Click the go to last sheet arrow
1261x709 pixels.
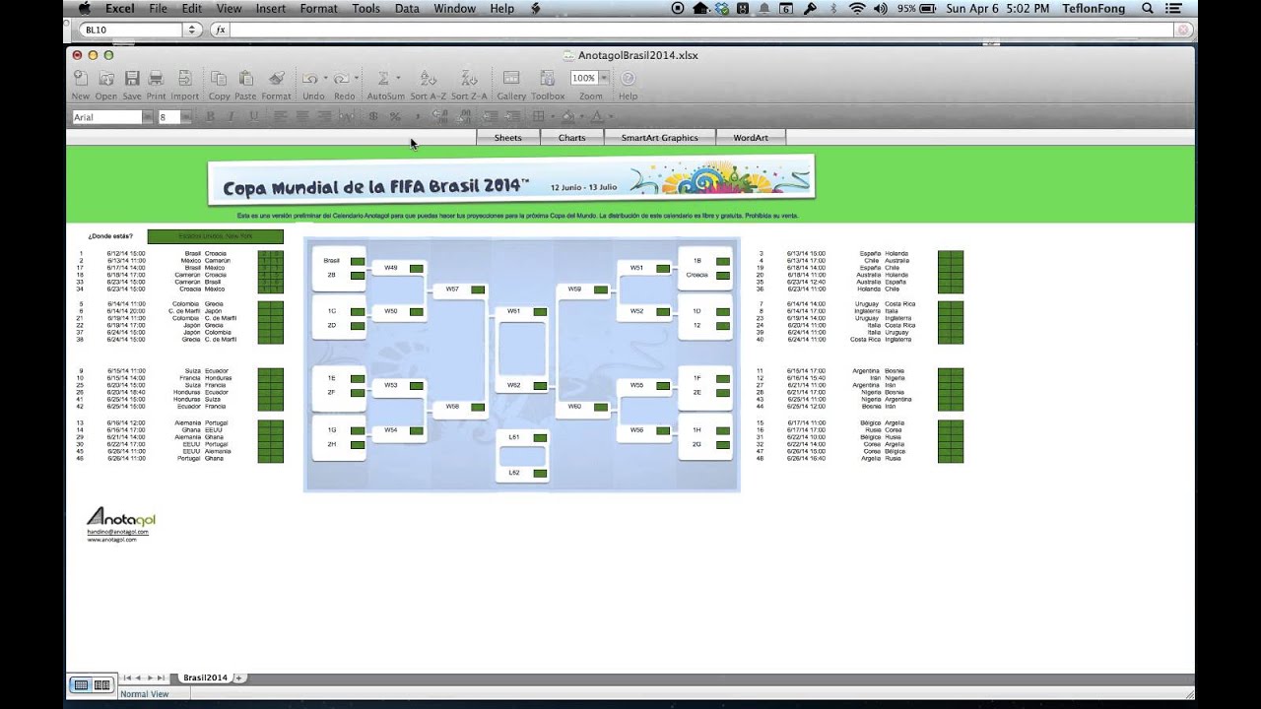pos(161,677)
